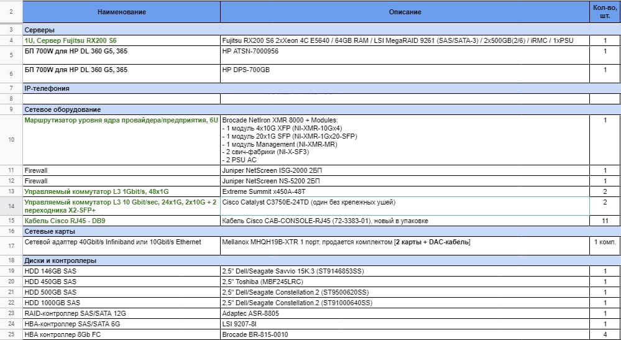Click the 'Кабель Cisco CAB-CONSOLE-RJ45' description cell
Viewport: 621px width, 340px height.
click(x=405, y=221)
